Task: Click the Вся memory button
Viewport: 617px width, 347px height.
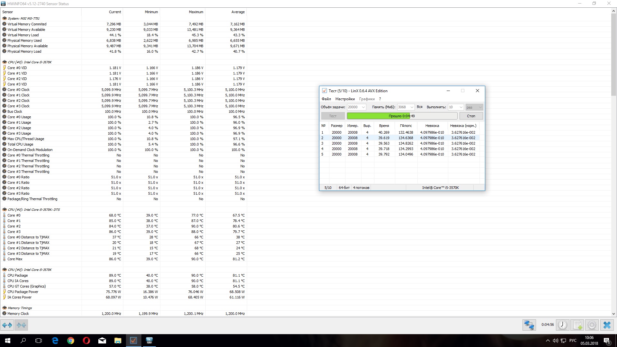Action: [420, 107]
